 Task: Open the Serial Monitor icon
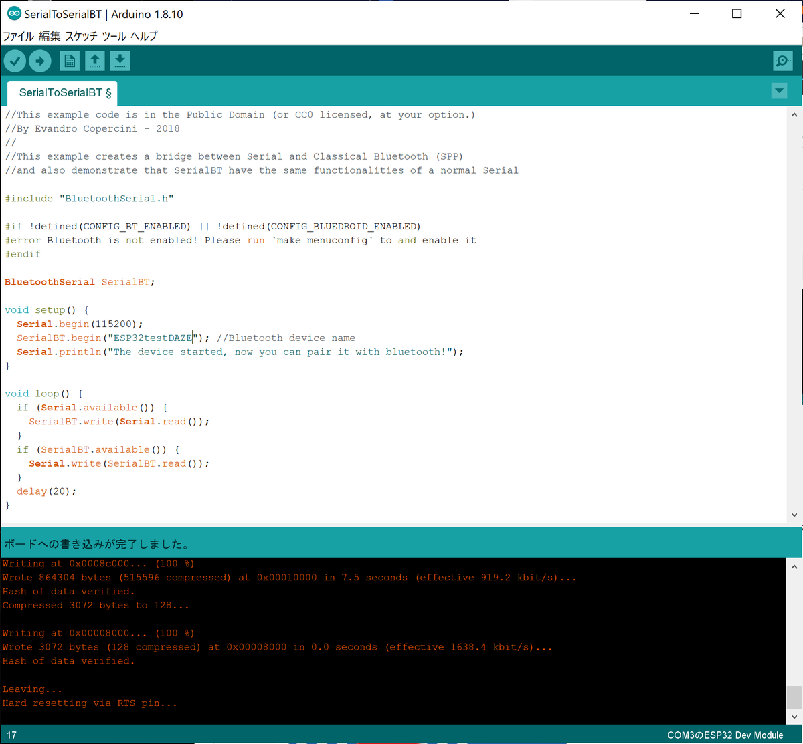782,60
